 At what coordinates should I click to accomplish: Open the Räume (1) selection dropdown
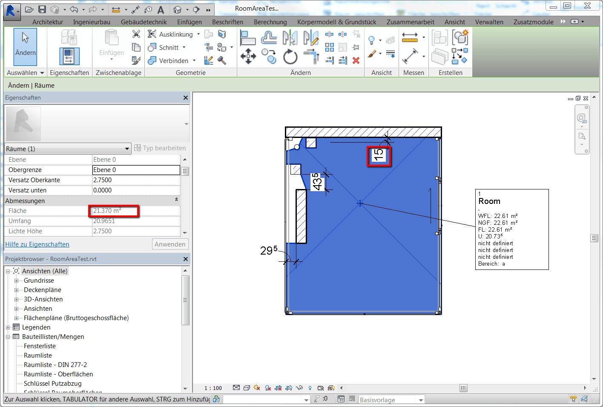coord(126,149)
